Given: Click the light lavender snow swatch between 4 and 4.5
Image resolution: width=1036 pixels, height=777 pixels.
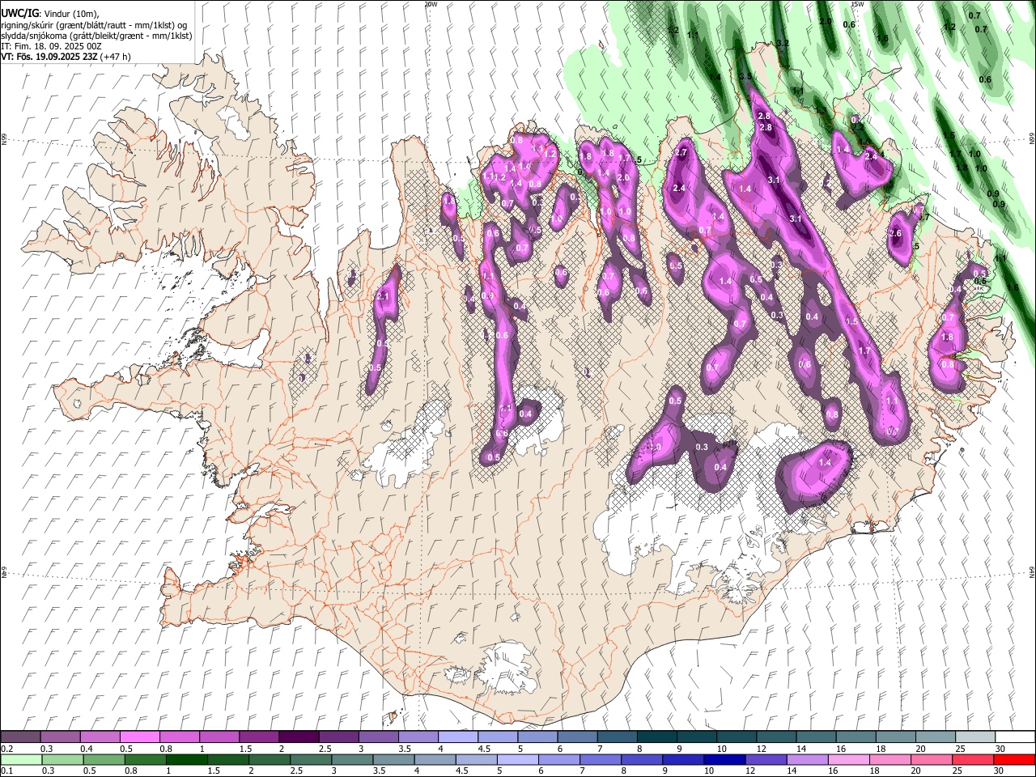Looking at the screenshot, I should point(457,737).
